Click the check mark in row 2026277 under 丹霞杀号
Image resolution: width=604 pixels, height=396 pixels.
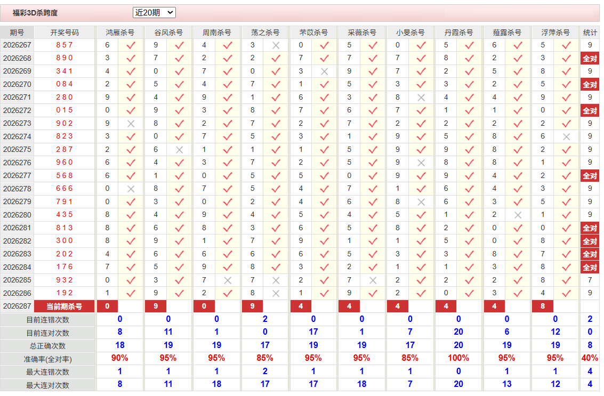[470, 176]
